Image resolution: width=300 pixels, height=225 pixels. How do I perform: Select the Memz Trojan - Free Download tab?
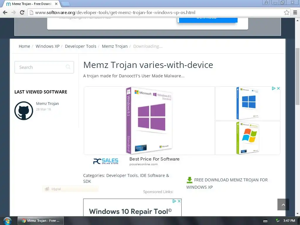32,4
